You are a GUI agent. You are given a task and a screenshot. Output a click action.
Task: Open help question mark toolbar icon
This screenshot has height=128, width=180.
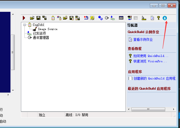(159, 18)
